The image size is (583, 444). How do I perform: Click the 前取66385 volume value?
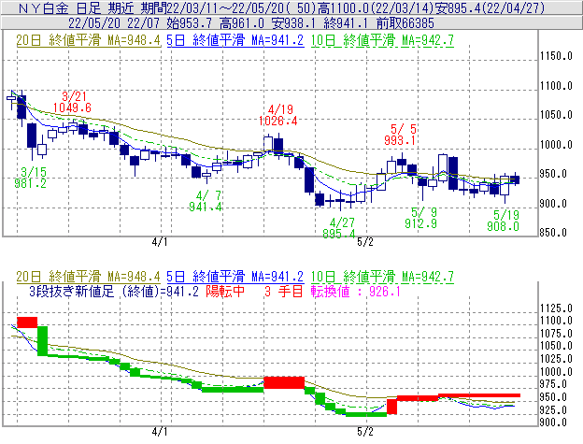pos(405,23)
